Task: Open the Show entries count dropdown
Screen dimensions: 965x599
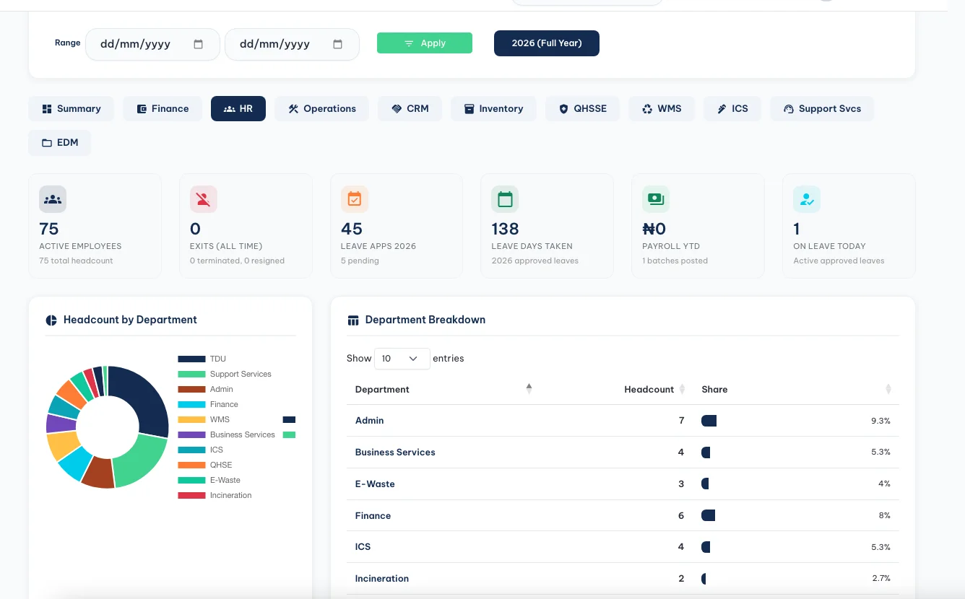Action: pyautogui.click(x=402, y=359)
